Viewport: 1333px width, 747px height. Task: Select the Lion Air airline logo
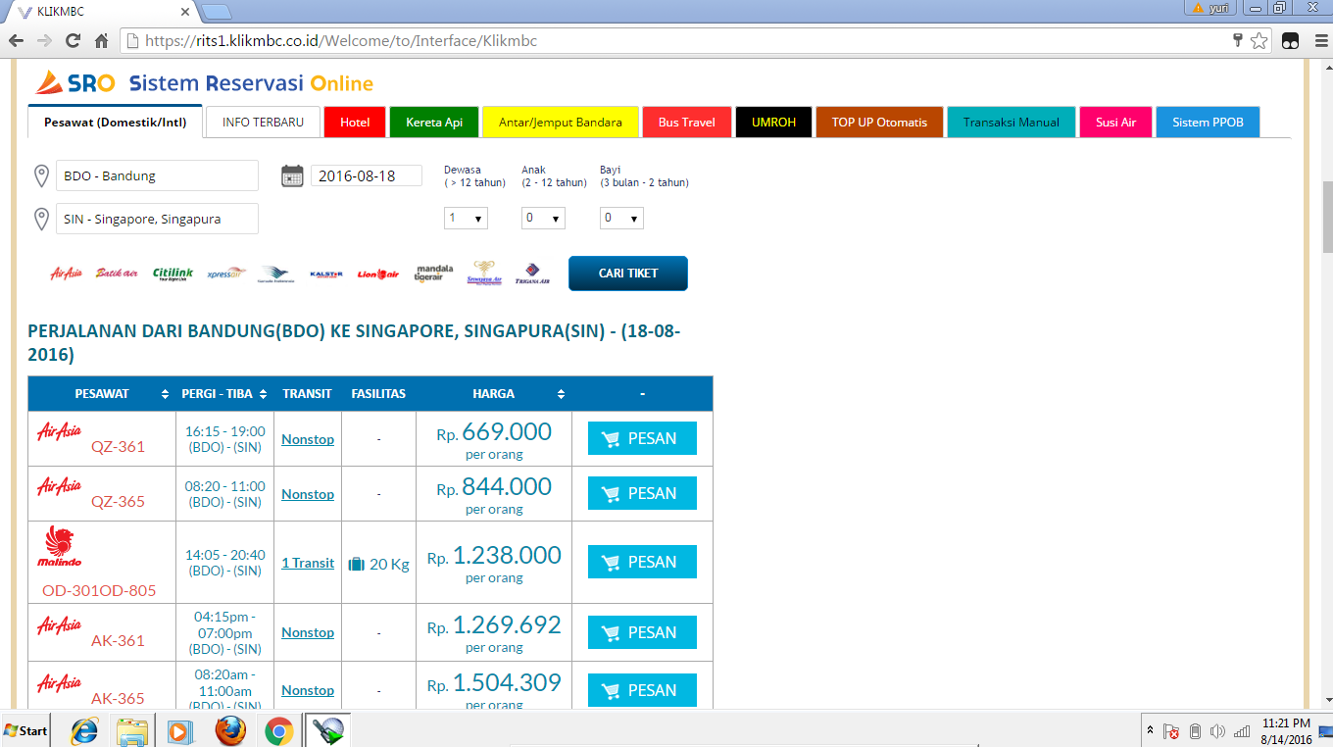(x=378, y=274)
